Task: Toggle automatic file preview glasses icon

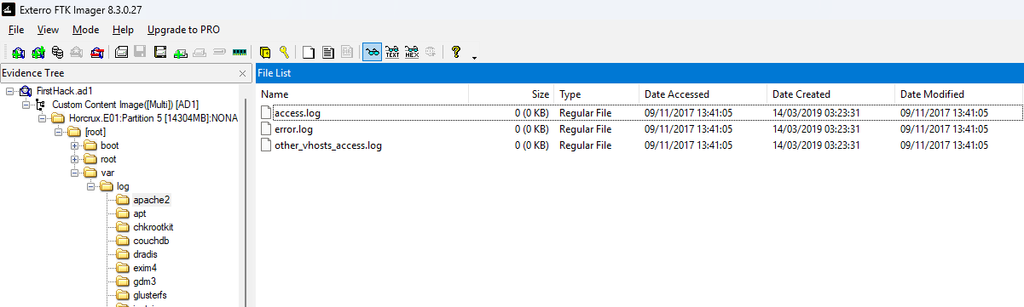Action: (372, 52)
